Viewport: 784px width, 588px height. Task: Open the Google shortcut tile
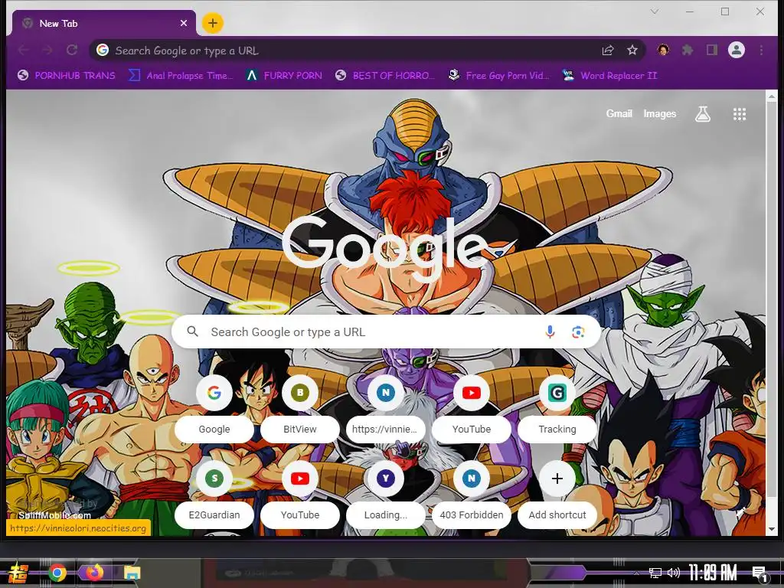click(x=214, y=410)
